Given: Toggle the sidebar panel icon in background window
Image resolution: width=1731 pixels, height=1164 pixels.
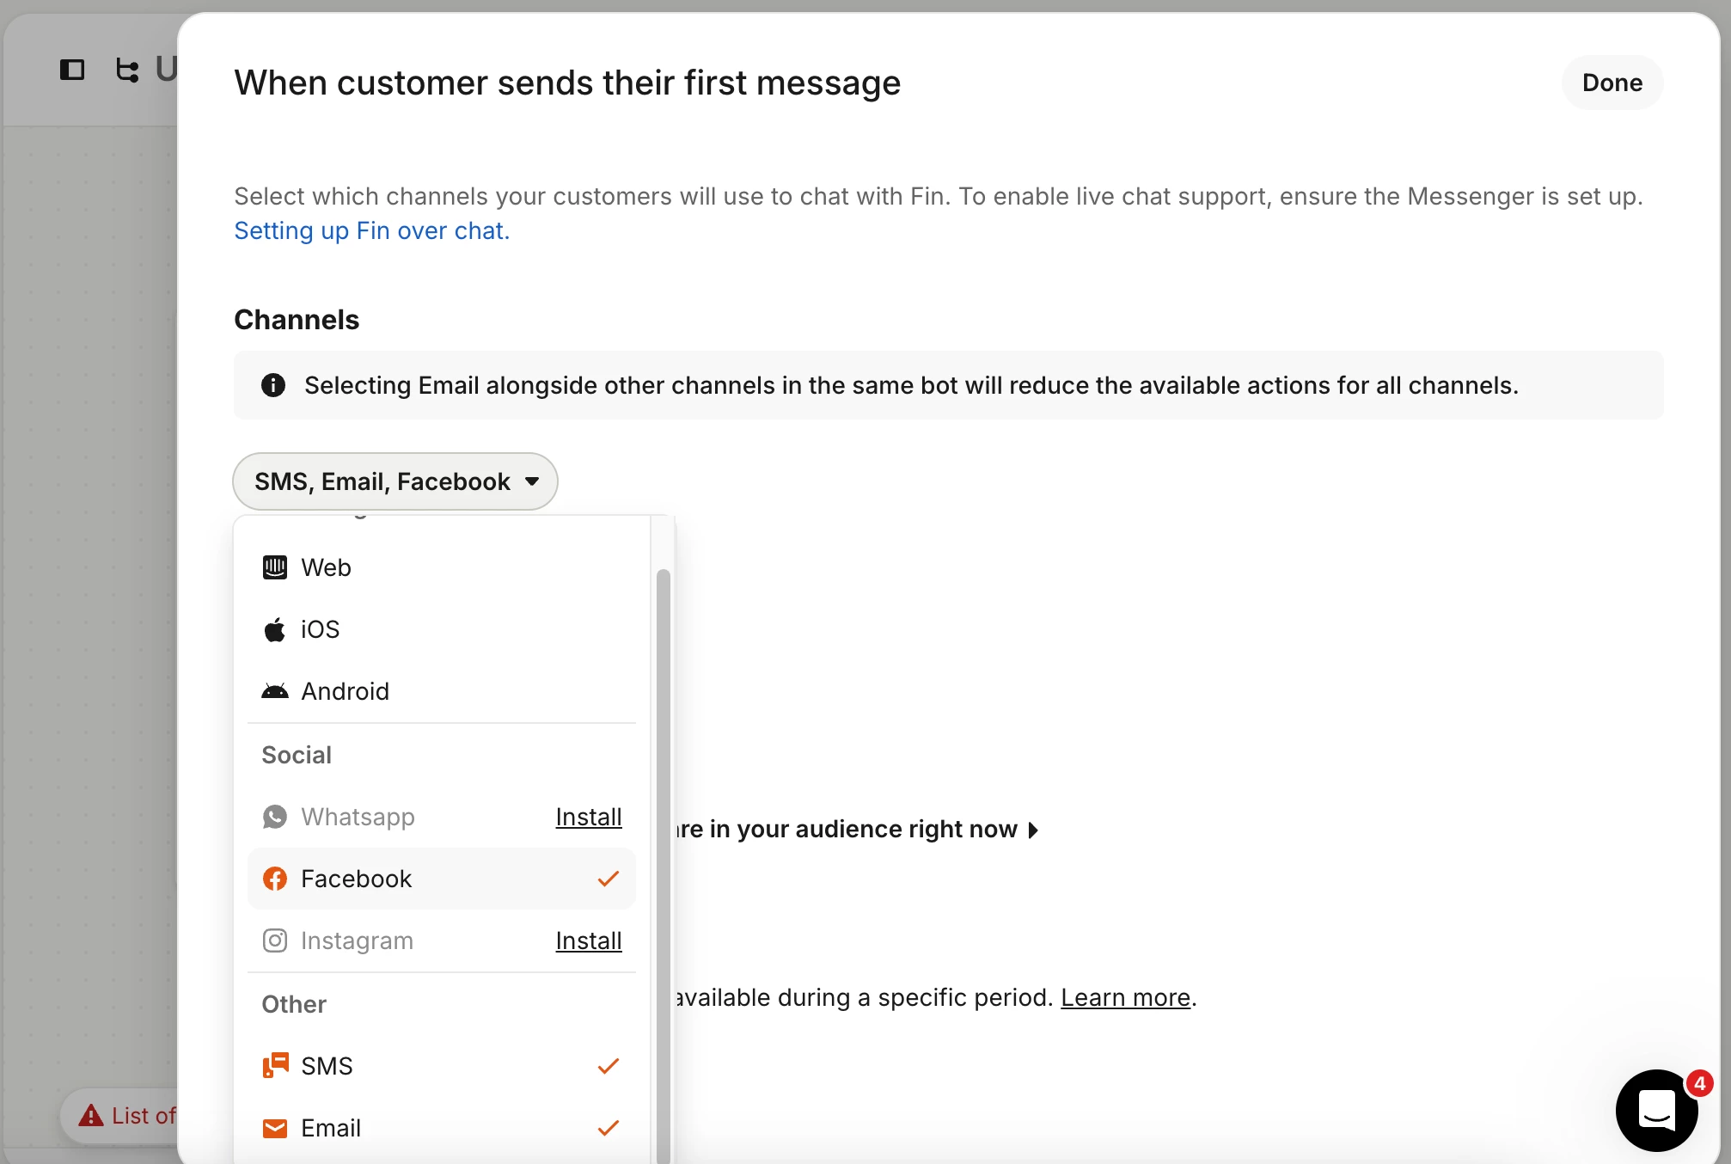Looking at the screenshot, I should pos(72,70).
